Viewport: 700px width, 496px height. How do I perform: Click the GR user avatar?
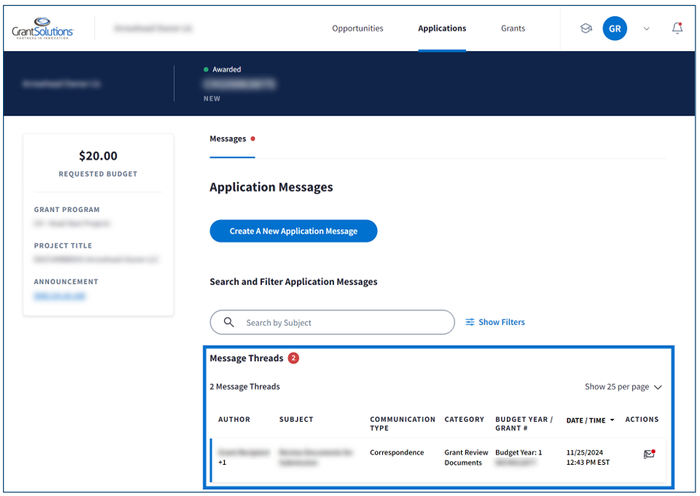(615, 29)
